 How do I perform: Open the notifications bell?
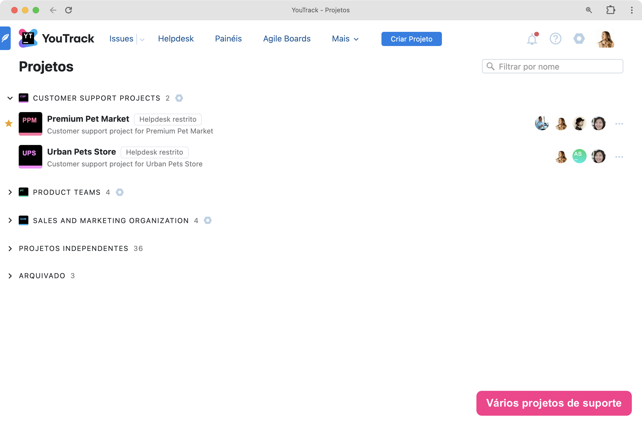pyautogui.click(x=532, y=39)
